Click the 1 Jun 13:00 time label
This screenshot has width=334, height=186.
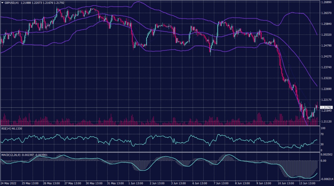135,183
